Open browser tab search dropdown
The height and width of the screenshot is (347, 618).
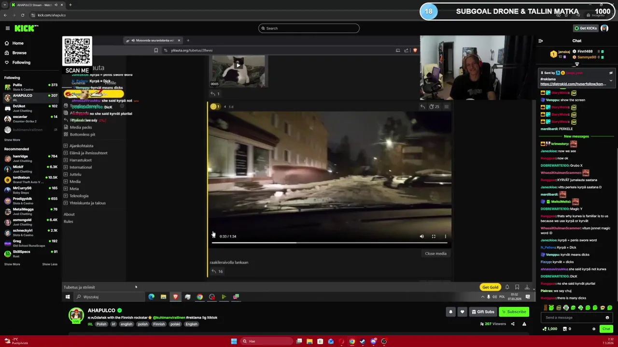pos(4,5)
